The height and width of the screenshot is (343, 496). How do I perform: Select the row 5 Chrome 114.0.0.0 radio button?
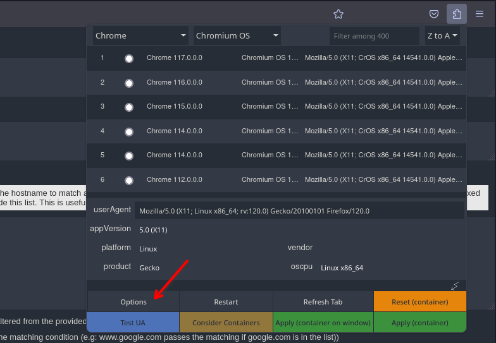(x=129, y=156)
